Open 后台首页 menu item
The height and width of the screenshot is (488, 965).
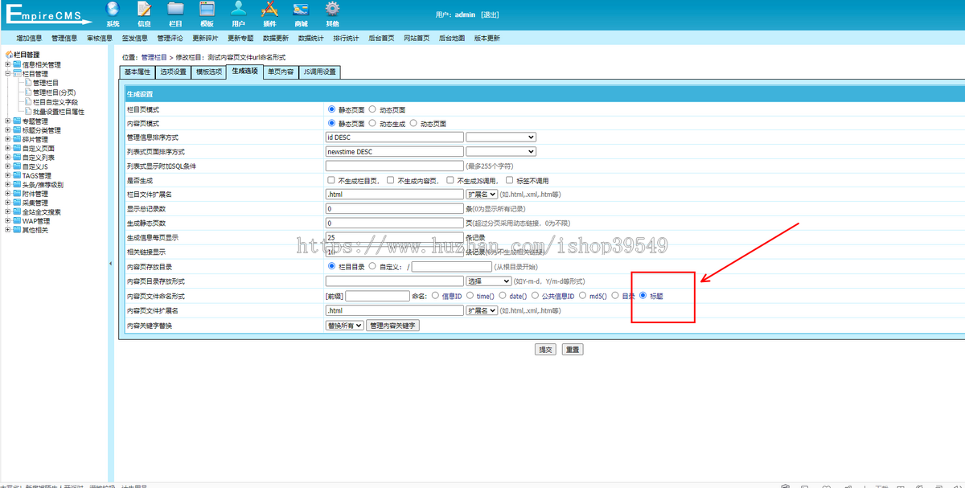(381, 38)
